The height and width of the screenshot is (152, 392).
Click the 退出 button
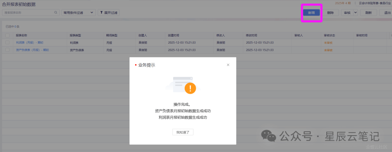(386, 13)
